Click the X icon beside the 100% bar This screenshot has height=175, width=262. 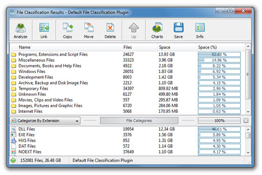coord(246,121)
